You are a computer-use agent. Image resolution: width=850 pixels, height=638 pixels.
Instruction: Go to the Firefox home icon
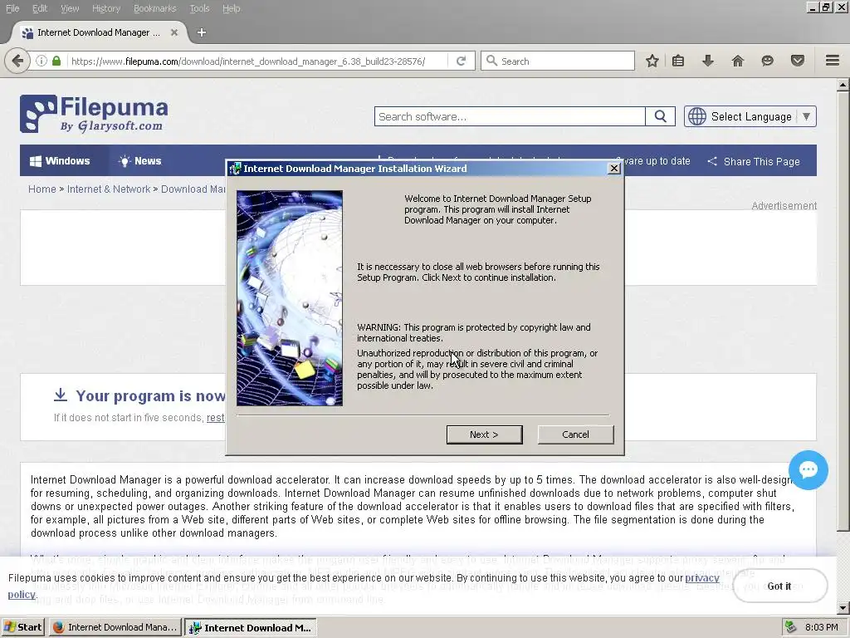(x=738, y=61)
